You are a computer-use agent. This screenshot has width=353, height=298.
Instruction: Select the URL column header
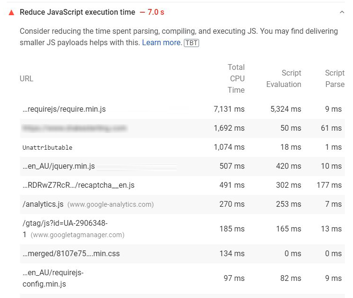[27, 79]
